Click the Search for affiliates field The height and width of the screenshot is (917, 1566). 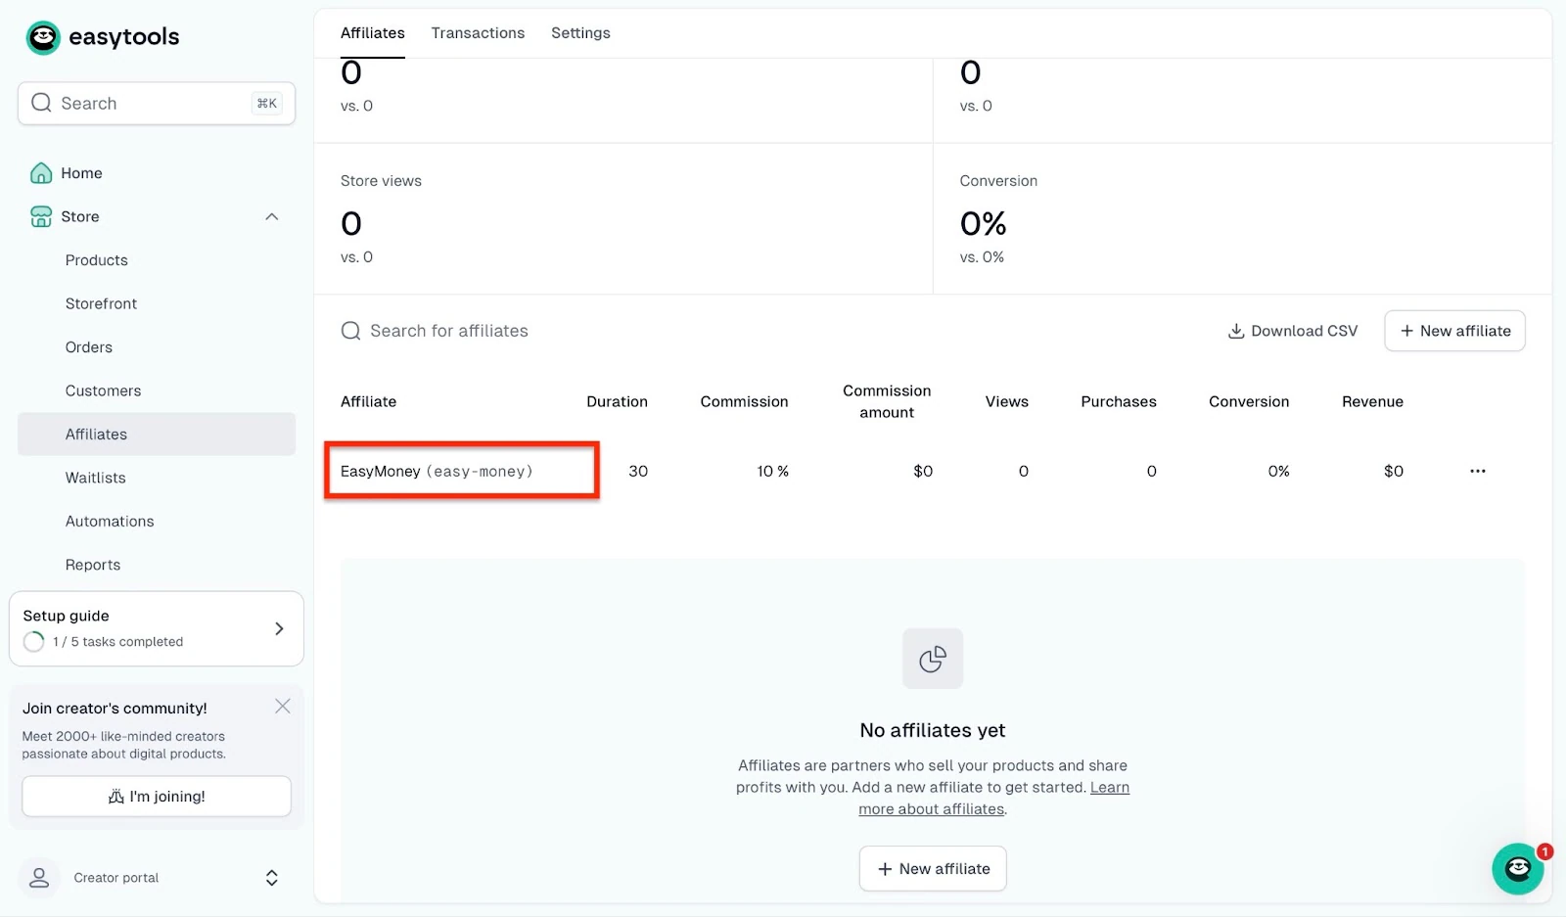tap(449, 331)
